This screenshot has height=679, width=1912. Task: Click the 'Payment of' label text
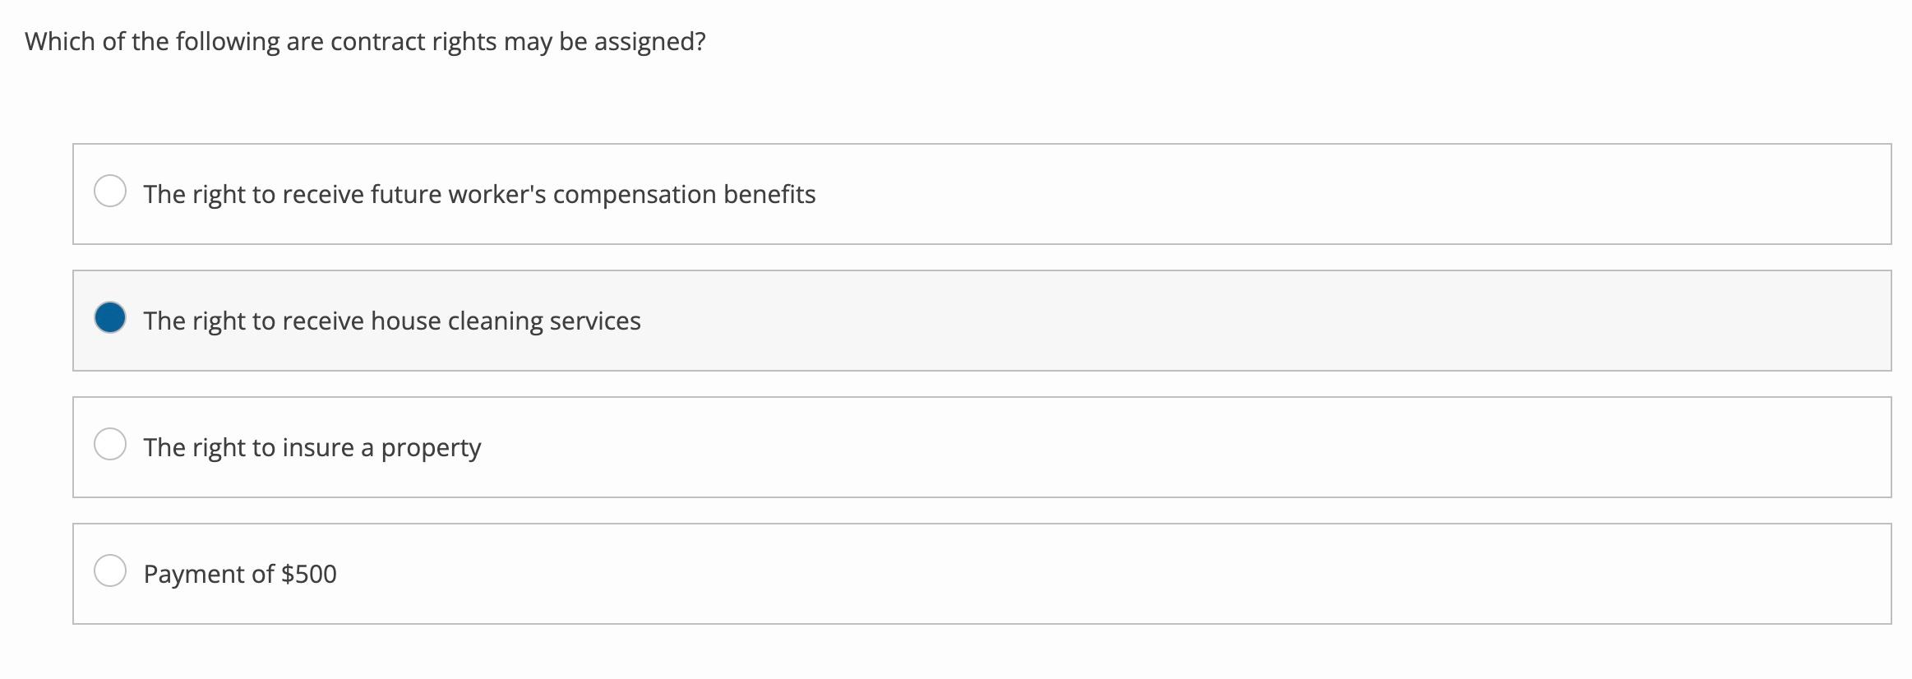209,575
